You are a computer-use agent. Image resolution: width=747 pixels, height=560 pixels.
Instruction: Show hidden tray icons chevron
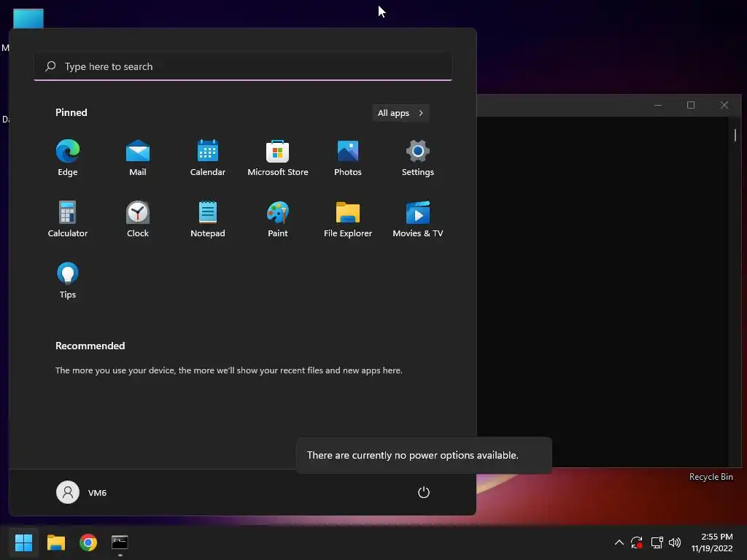(619, 542)
